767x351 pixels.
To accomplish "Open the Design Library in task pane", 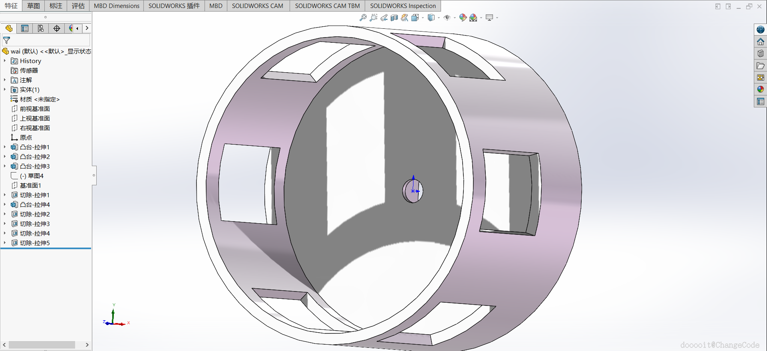I will [760, 54].
